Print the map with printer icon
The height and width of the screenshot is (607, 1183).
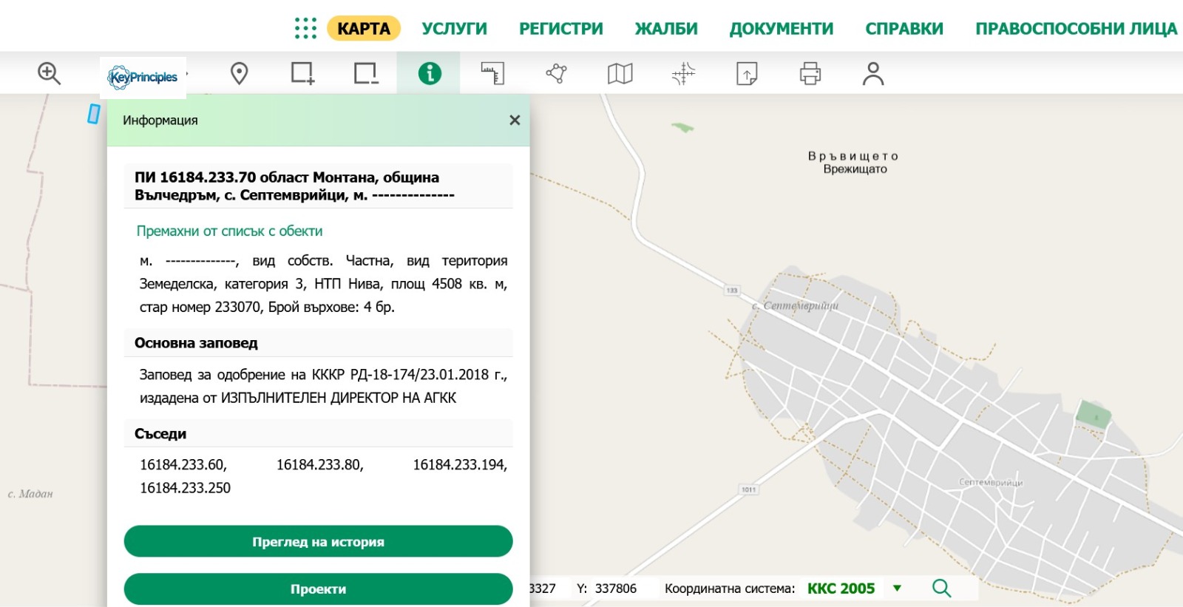point(810,73)
